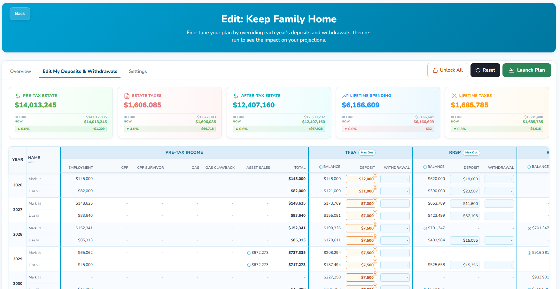Image resolution: width=560 pixels, height=289 pixels.
Task: Edit Lisa's 2026 RRSP deposit field $23,567
Action: tap(465, 191)
